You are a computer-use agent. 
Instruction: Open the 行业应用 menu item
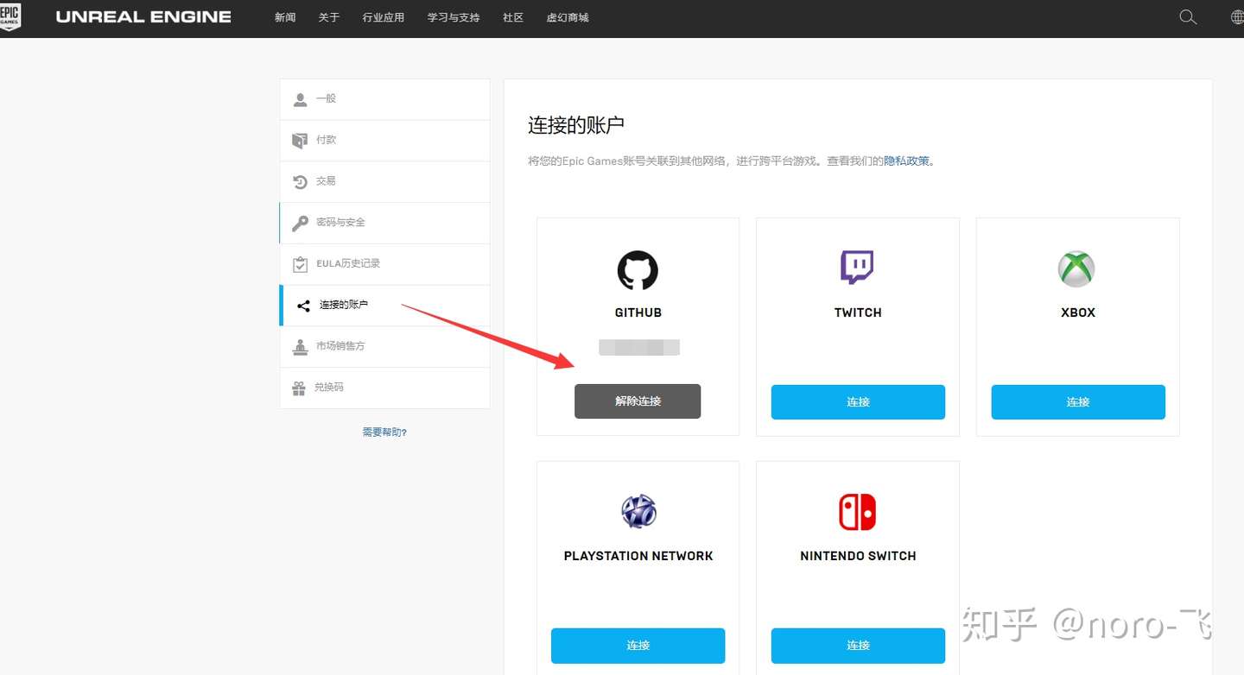point(384,17)
